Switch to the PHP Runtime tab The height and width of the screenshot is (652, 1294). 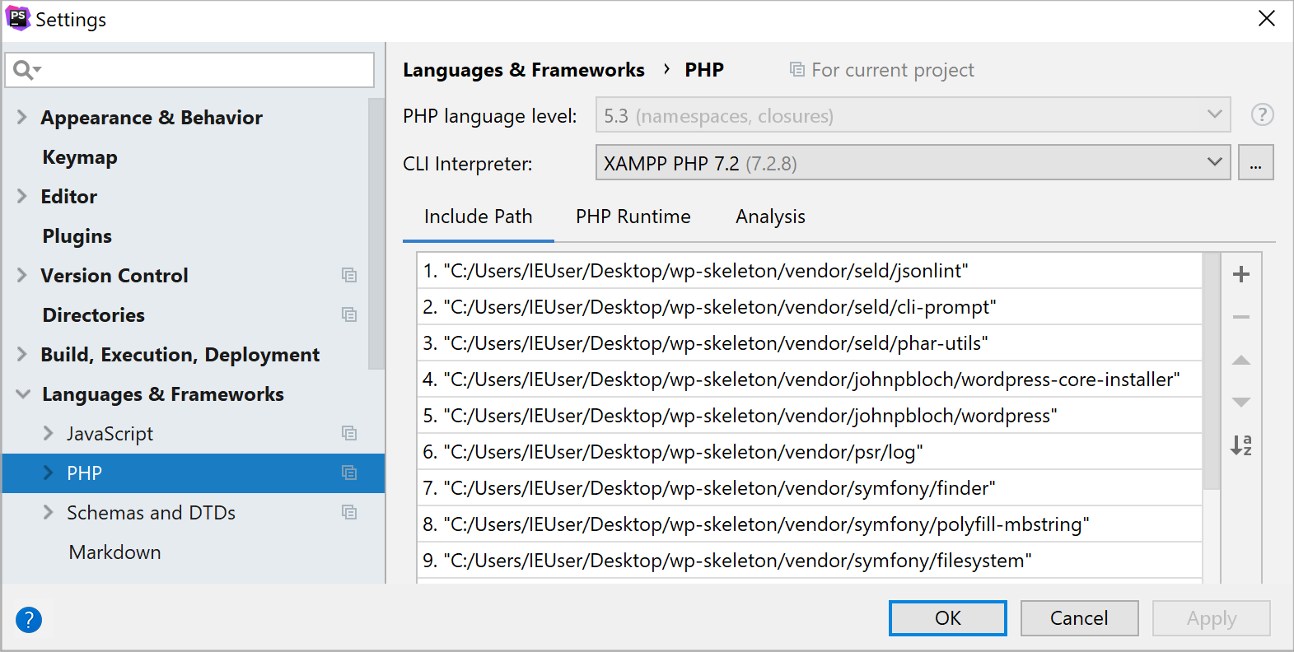pos(633,217)
